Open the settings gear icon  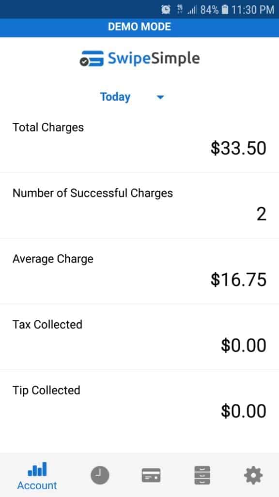coord(253,476)
